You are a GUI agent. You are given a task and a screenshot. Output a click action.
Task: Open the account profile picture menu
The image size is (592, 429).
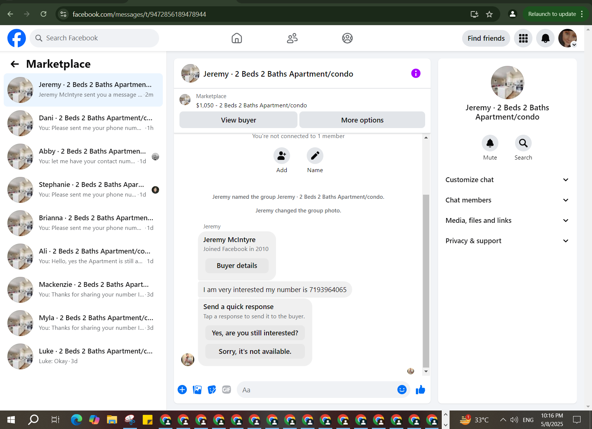[x=568, y=38]
